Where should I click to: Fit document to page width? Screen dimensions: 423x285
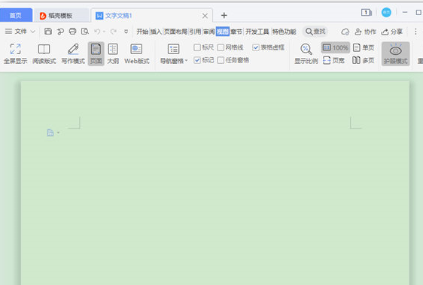tap(333, 60)
